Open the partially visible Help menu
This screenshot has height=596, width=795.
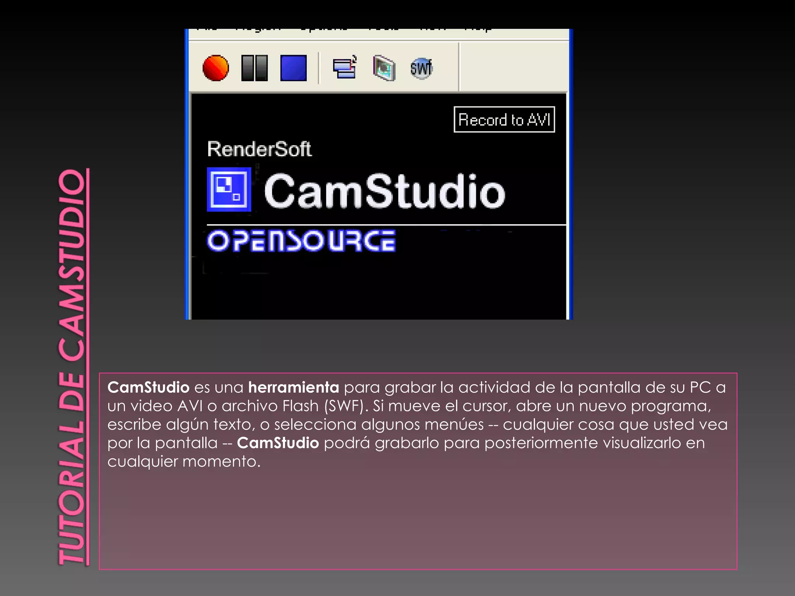pyautogui.click(x=477, y=30)
